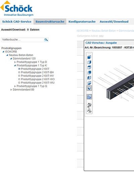Select the bottom view cube icon
The width and height of the screenshot is (134, 190).
tap(89, 83)
